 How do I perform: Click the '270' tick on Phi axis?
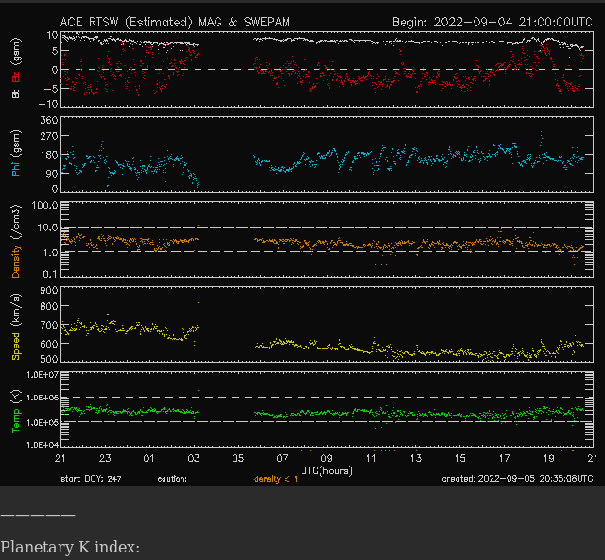click(x=49, y=136)
